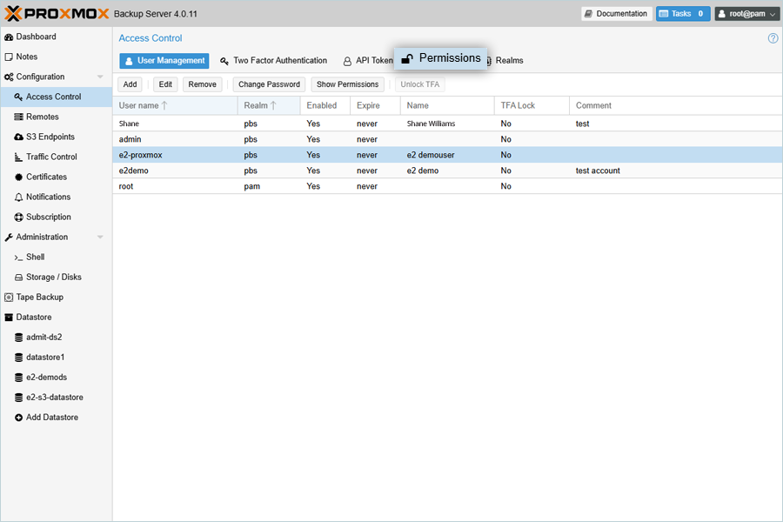783x522 pixels.
Task: Collapse the Administration tree section
Action: coord(100,237)
